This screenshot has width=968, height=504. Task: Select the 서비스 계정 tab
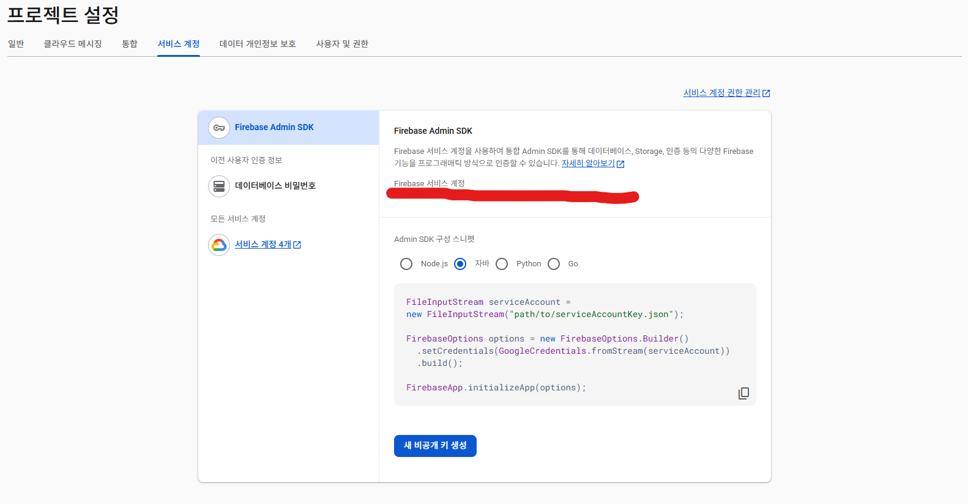tap(179, 44)
